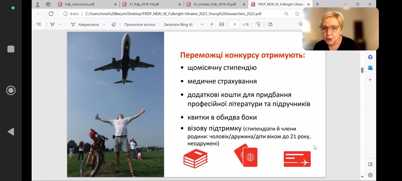
Task: Select the eraser tool
Action: (114, 24)
